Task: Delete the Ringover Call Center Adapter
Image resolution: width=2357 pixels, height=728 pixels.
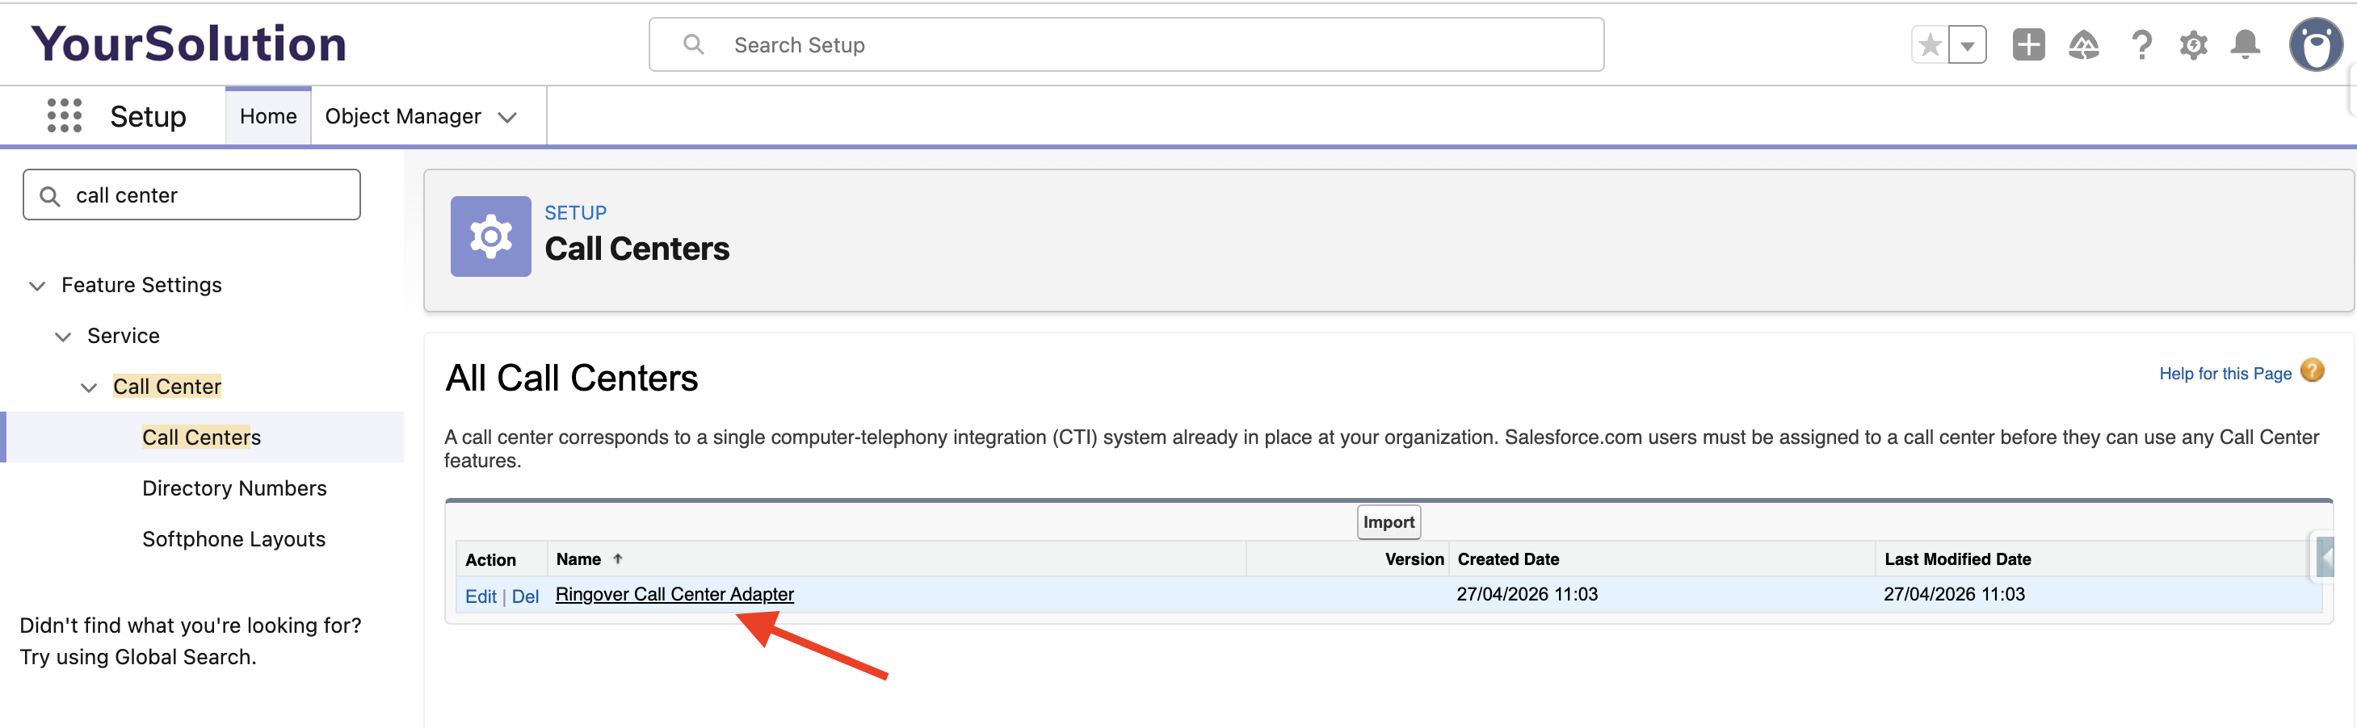Action: (525, 596)
